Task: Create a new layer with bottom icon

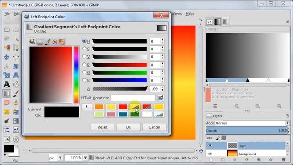Action: (211, 159)
